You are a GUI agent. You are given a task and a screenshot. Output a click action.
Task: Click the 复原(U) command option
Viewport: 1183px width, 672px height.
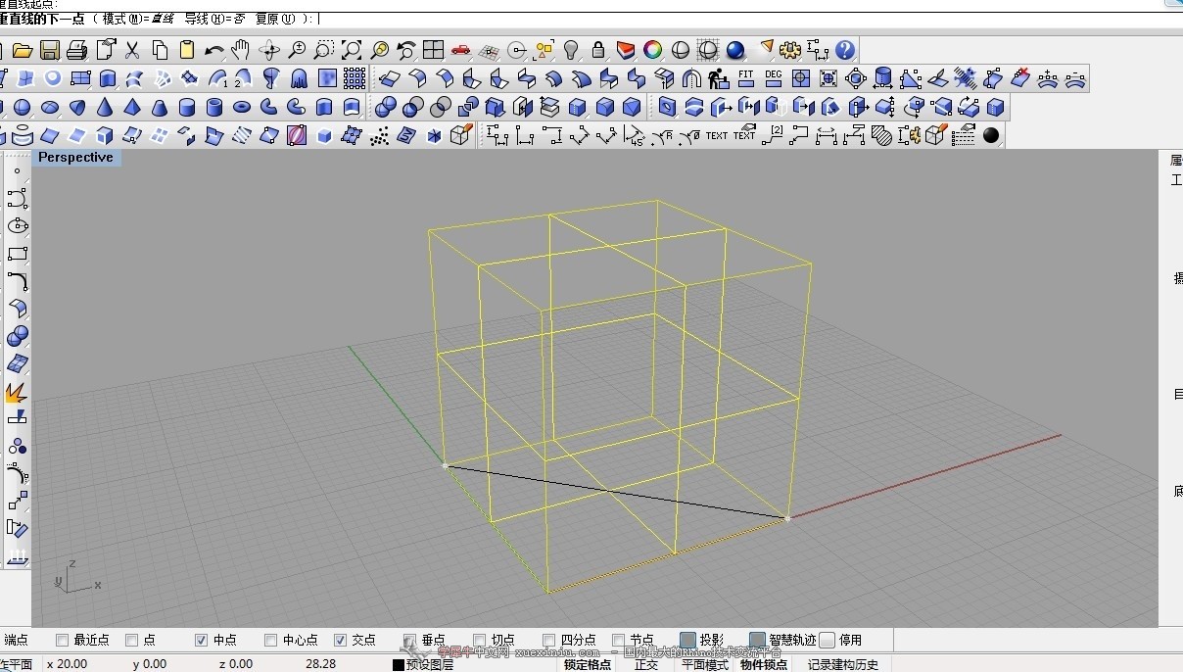[276, 19]
